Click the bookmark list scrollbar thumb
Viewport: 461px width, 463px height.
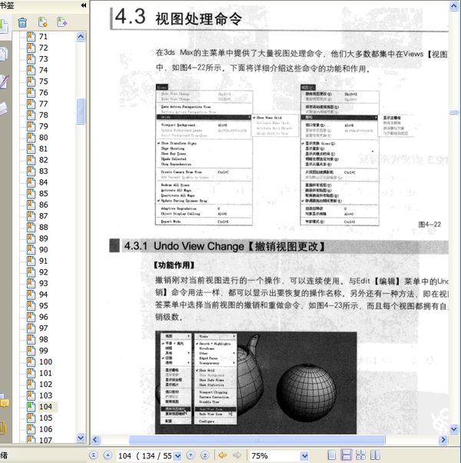[x=81, y=112]
